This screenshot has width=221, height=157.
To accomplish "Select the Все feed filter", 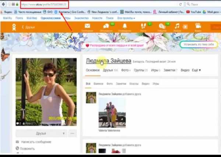I will click(88, 84).
